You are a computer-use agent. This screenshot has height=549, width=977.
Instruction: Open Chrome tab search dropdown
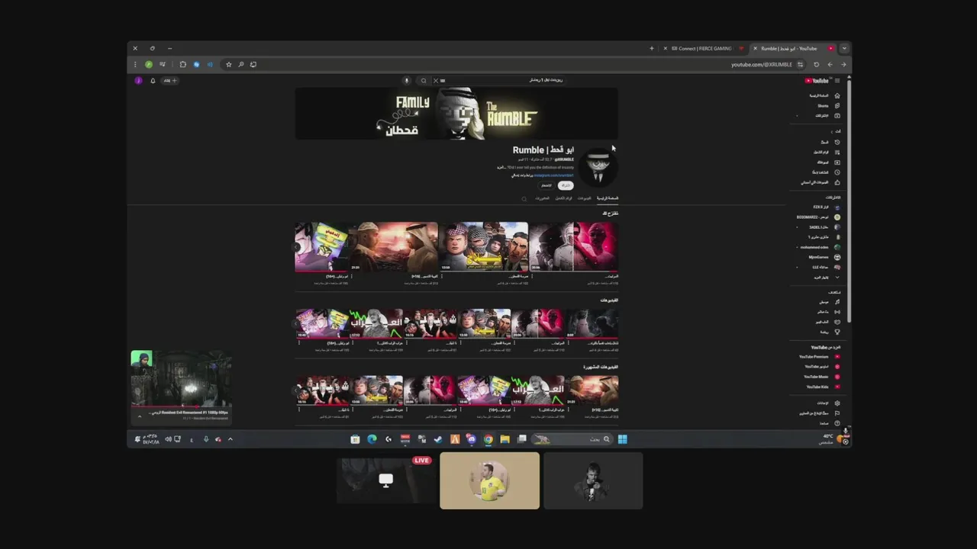point(843,48)
